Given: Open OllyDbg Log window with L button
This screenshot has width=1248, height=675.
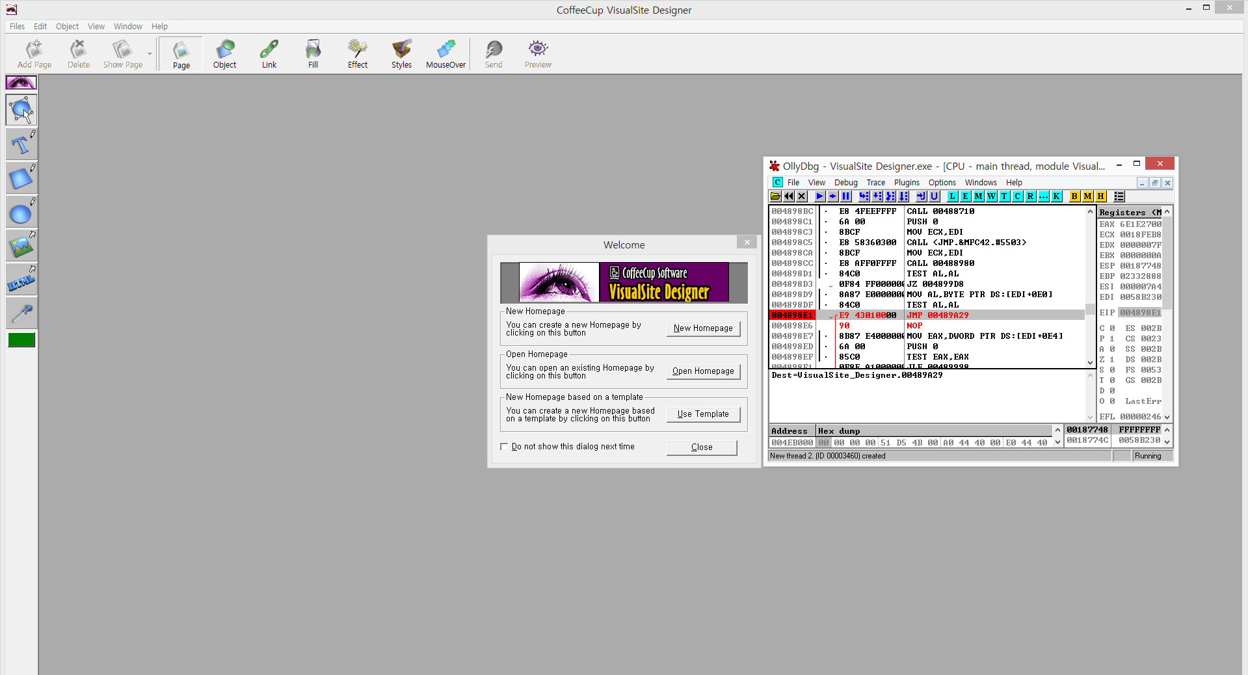Looking at the screenshot, I should tap(953, 196).
